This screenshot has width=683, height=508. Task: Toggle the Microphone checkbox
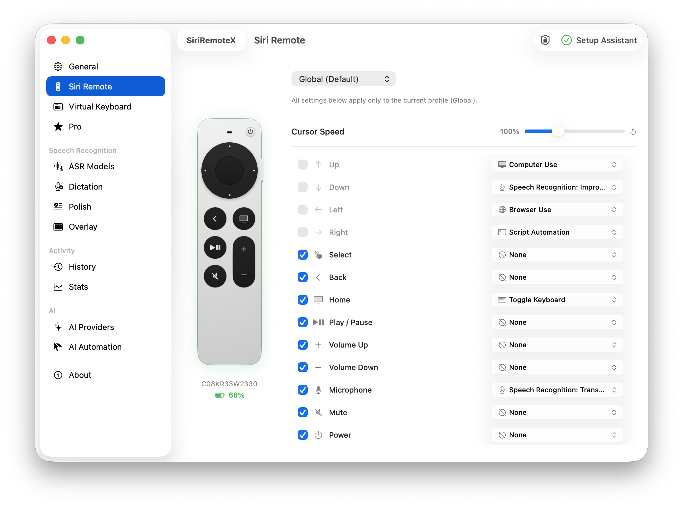(303, 390)
